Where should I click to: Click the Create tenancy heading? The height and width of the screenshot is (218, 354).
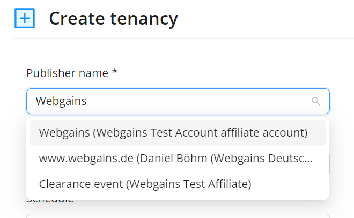click(x=113, y=19)
